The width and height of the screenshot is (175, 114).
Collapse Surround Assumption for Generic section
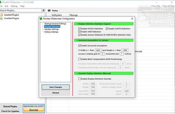point(104,40)
